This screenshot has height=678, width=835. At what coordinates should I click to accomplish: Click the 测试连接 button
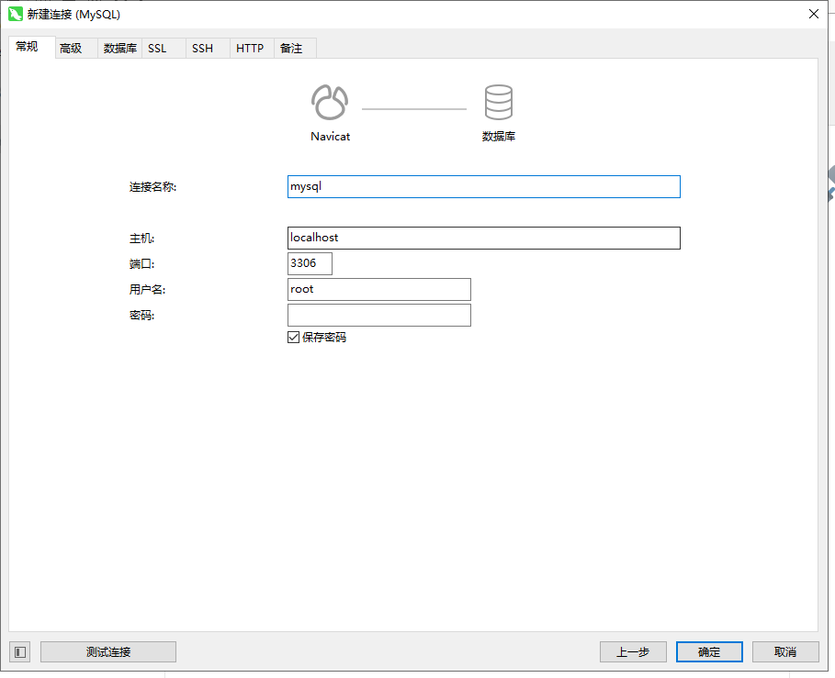pos(108,652)
